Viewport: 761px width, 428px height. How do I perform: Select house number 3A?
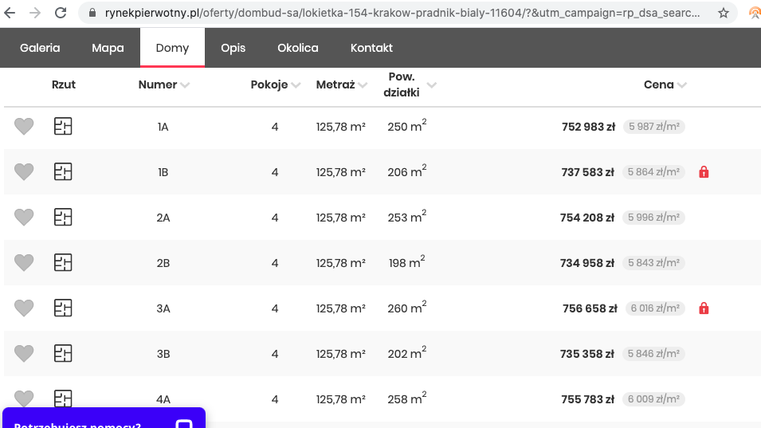tap(163, 308)
